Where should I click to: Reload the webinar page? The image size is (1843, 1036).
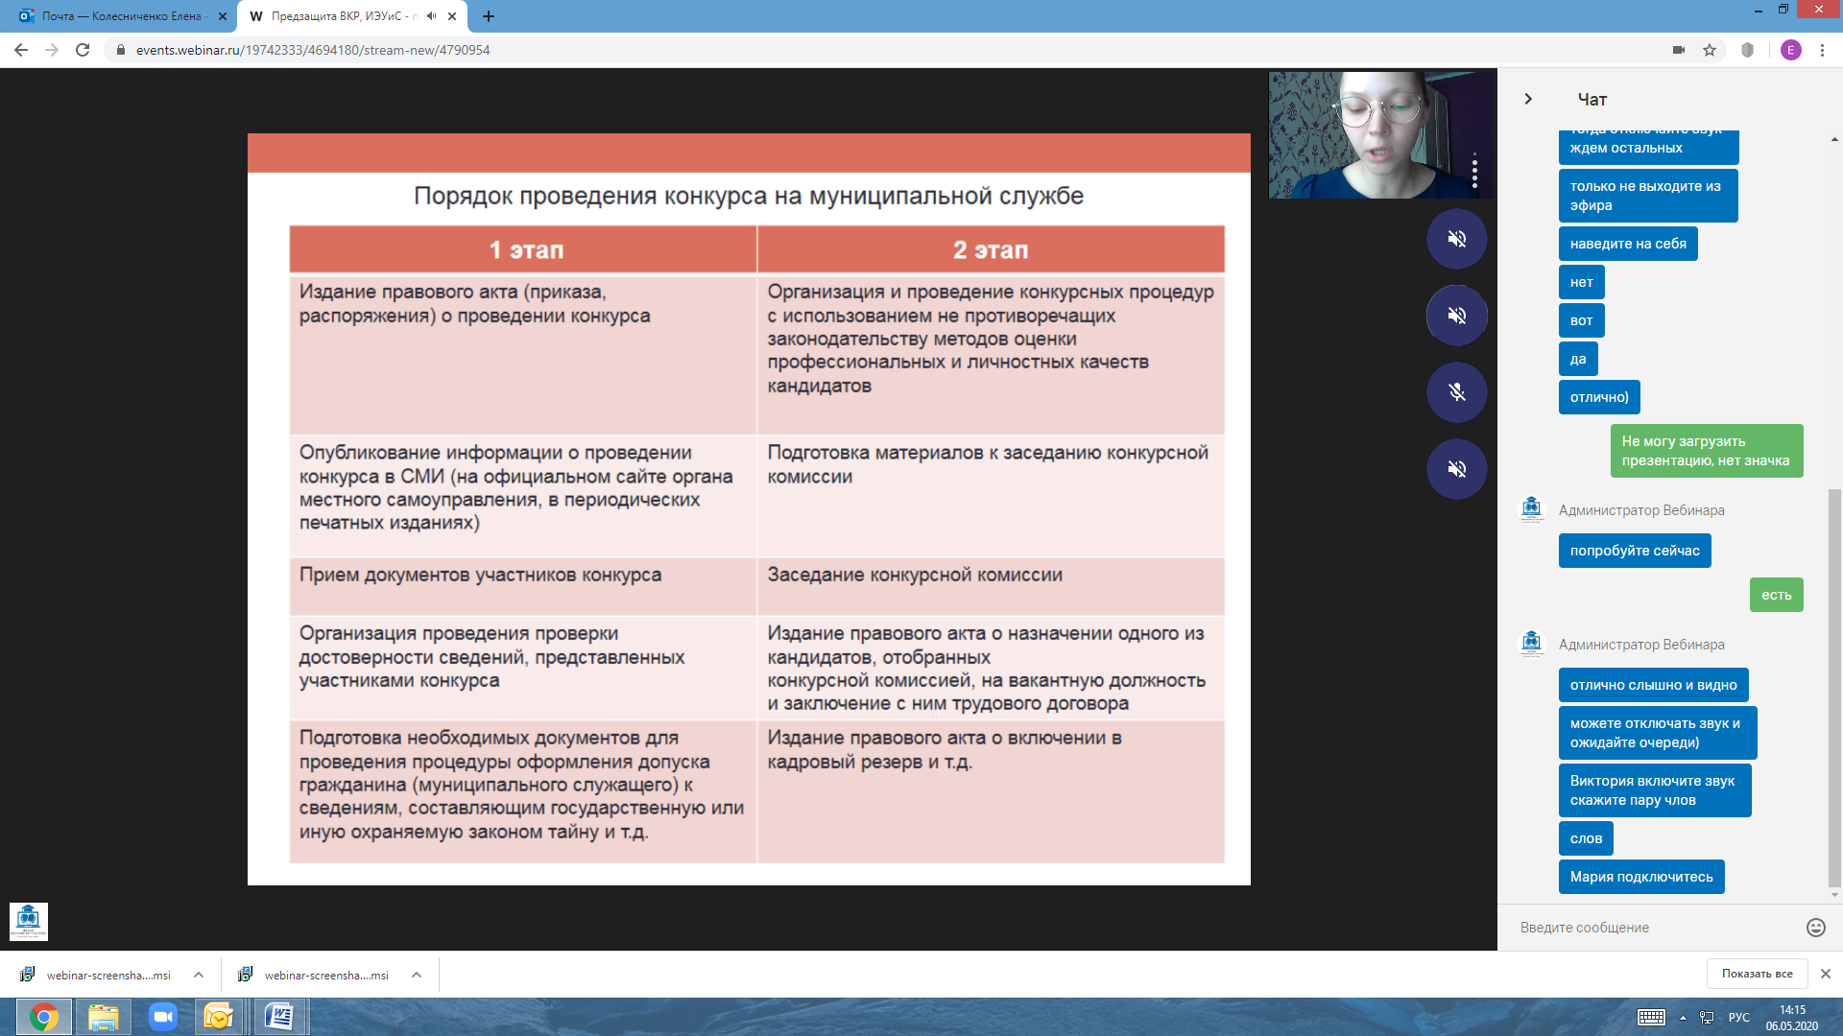83,50
